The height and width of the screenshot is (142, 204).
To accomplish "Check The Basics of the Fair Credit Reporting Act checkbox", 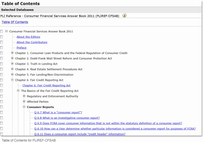I will [1, 91].
